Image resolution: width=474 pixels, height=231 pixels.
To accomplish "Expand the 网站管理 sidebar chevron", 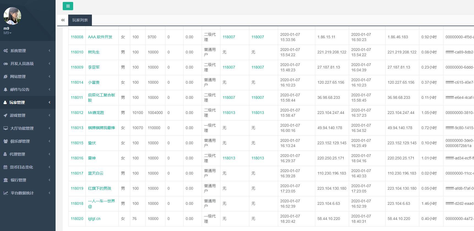I will [x=50, y=77].
